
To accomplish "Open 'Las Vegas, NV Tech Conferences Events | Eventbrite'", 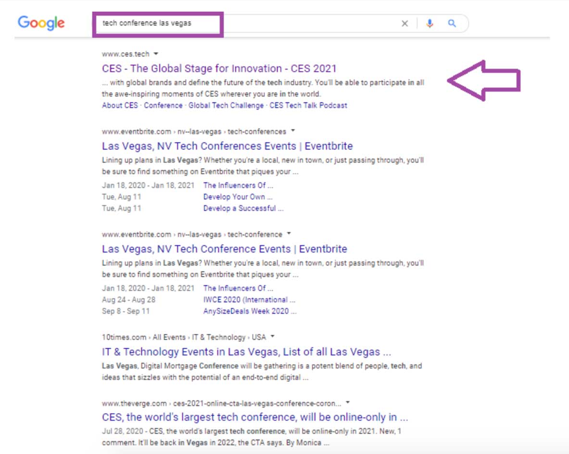I will (x=227, y=146).
